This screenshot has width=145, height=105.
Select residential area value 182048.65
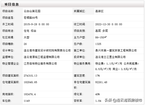click(30, 82)
